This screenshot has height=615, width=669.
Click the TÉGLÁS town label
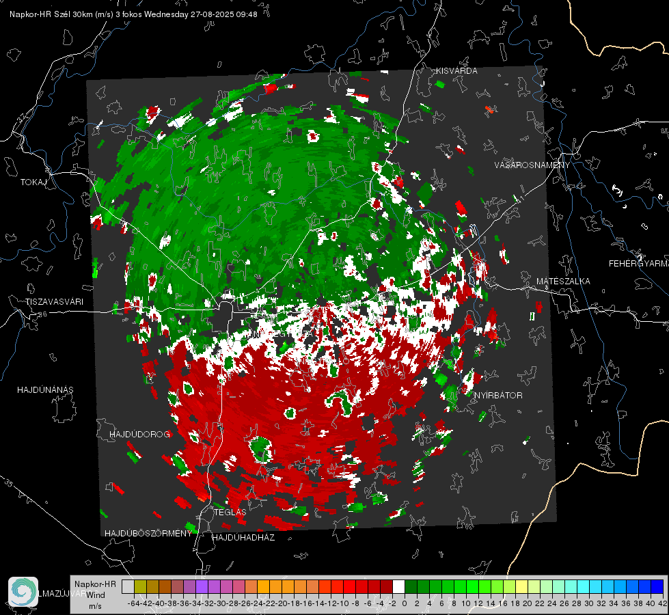coord(230,512)
